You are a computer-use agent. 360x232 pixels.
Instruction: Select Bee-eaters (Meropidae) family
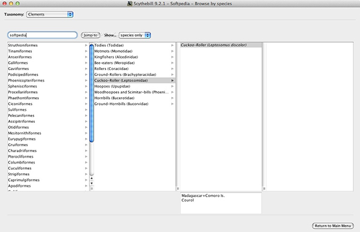(x=134, y=63)
